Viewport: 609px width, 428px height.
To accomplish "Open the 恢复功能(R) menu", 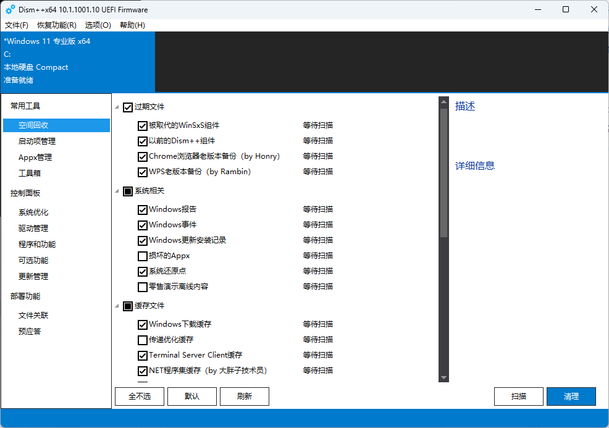I will click(x=57, y=25).
